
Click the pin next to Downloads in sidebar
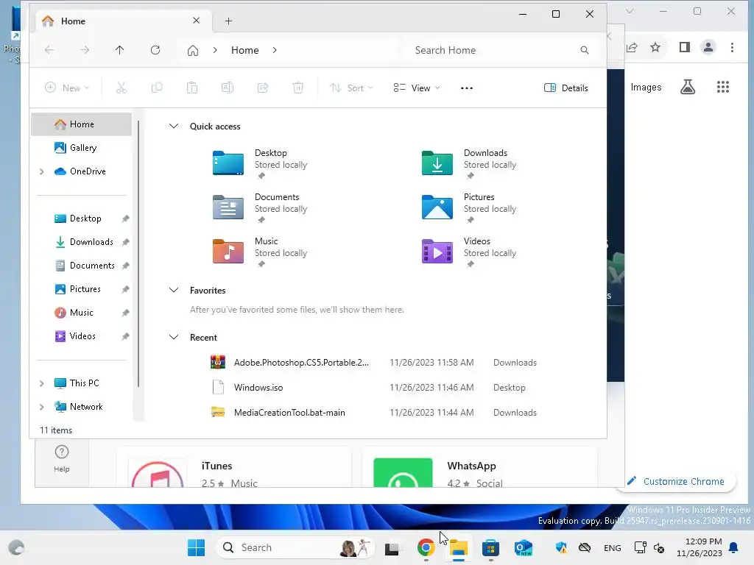click(125, 242)
